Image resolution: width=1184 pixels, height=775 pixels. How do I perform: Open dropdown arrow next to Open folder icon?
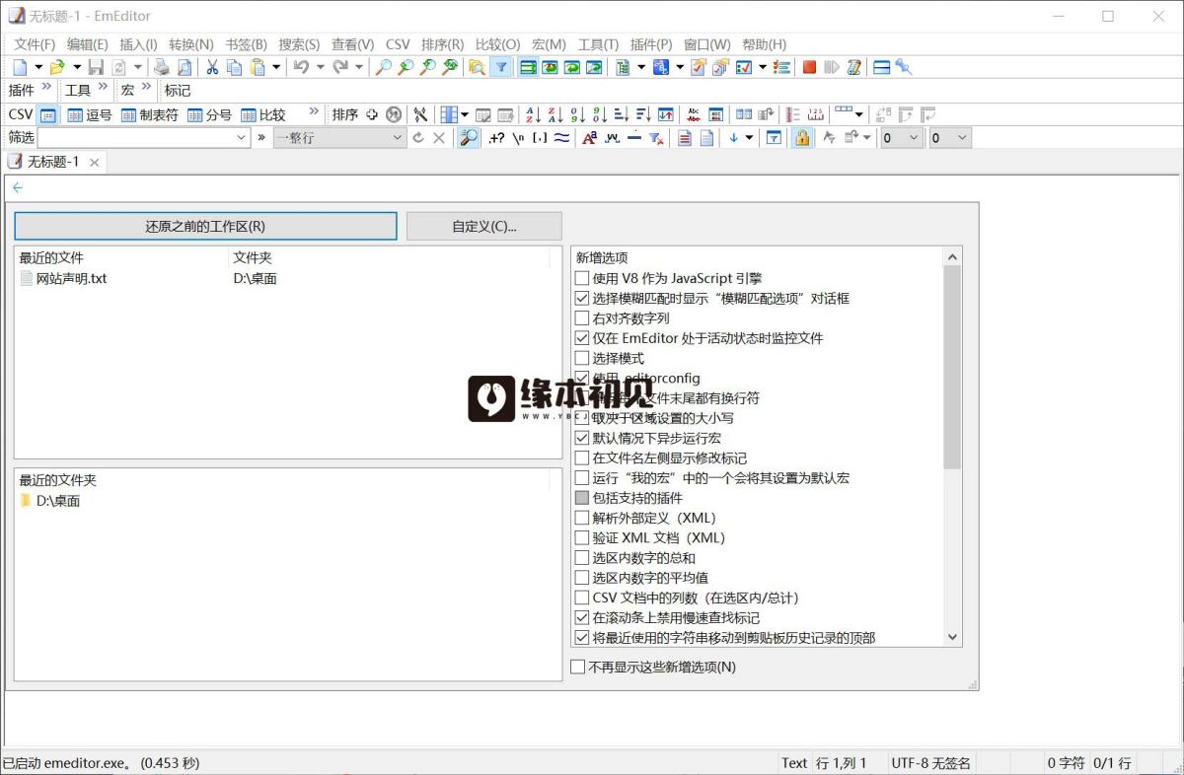(75, 67)
